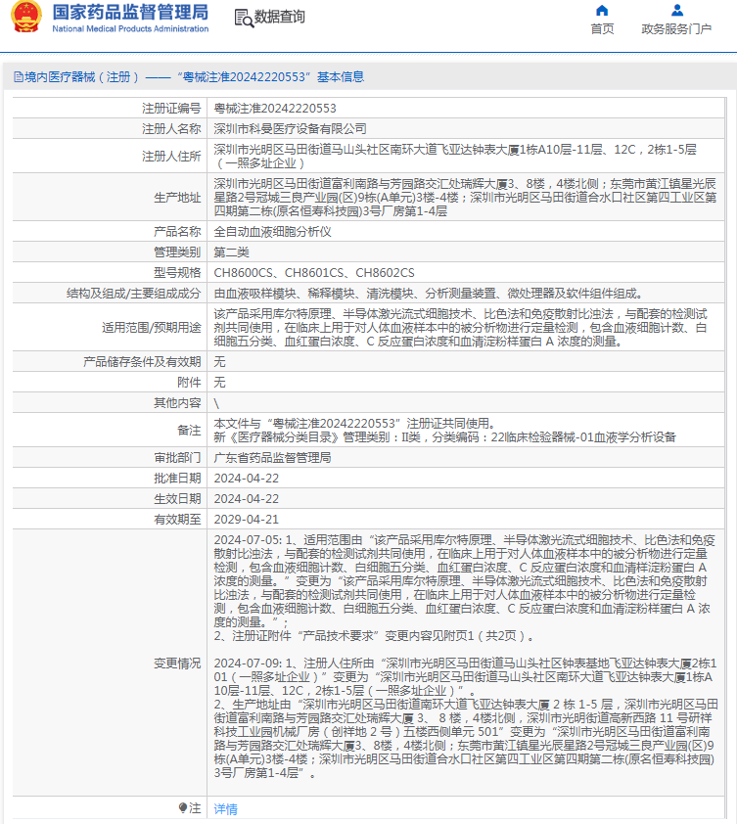737x824 pixels.
Task: Click 数据查询 heading text
Action: 280,17
